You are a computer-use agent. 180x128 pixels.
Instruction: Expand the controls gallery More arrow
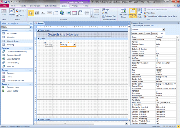pyautogui.click(x=91, y=16)
